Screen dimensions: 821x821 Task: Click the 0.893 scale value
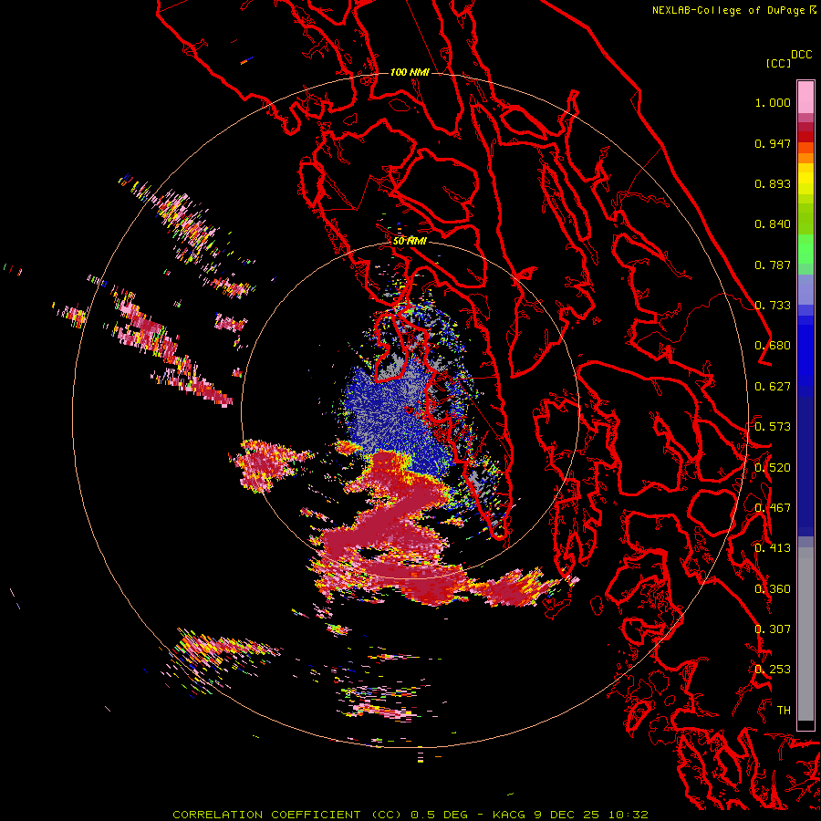point(773,183)
